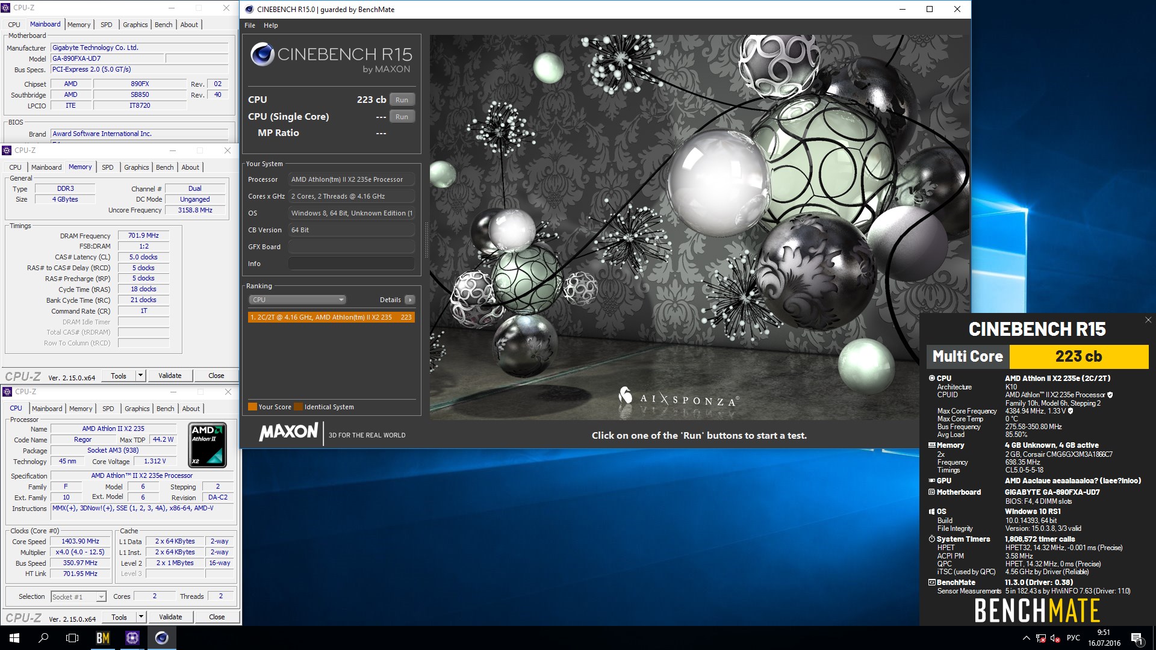Click the Tools button in the bottom CPU-Z window
Viewport: 1156px width, 650px height.
(x=119, y=617)
